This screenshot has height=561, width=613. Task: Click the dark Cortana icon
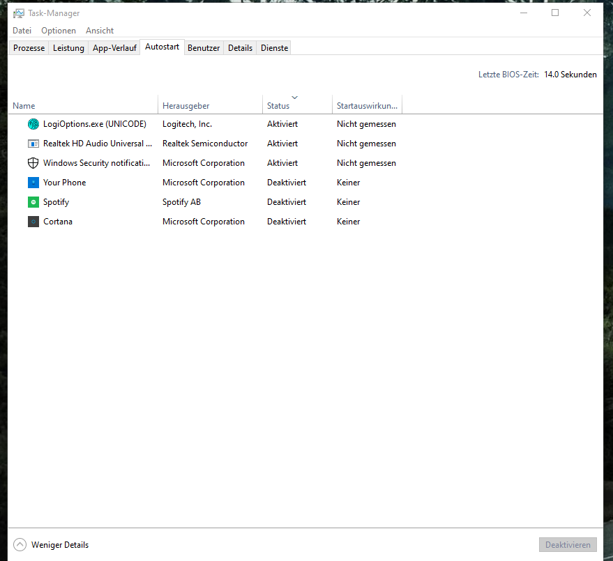pyautogui.click(x=33, y=222)
